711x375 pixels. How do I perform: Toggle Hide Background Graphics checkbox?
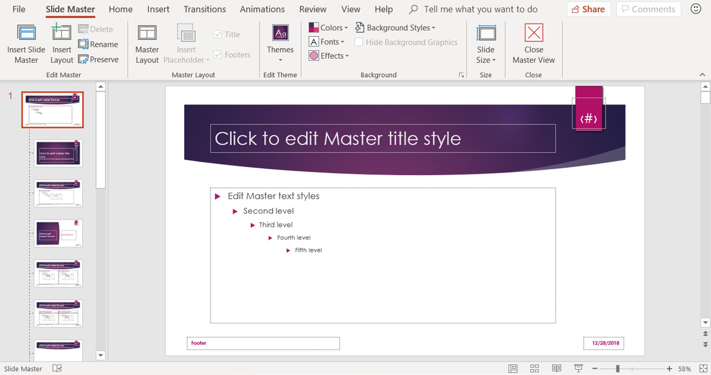(x=358, y=41)
